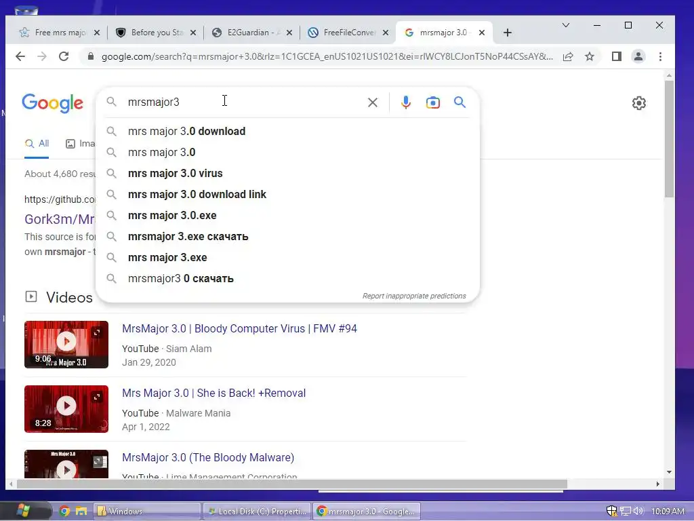694x521 pixels.
Task: Play the Lime Management video thumbnail
Action: coord(66,464)
